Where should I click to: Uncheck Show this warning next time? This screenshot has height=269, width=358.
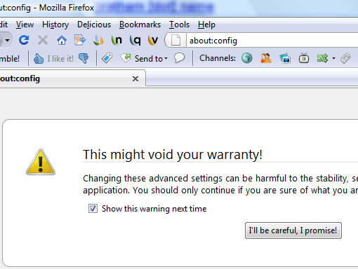(93, 208)
